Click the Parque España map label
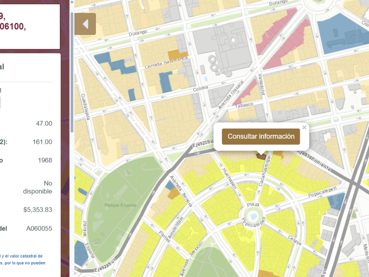The height and width of the screenshot is (277, 369). point(120,205)
